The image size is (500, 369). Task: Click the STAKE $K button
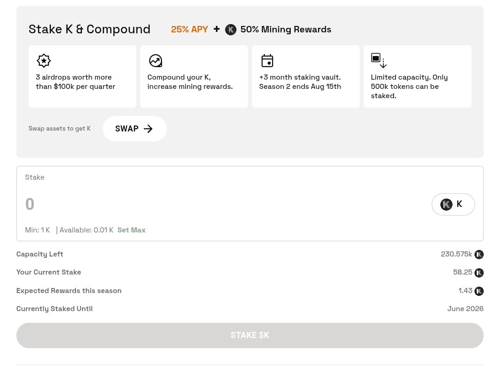point(250,335)
